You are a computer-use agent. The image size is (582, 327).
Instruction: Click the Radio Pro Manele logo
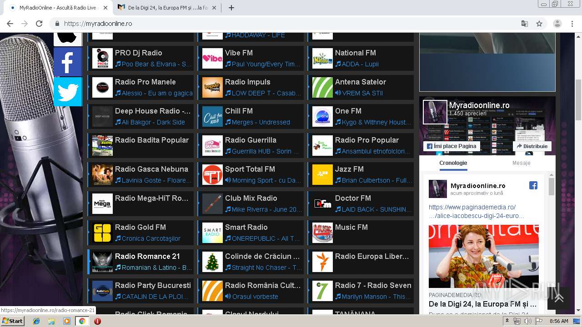[102, 88]
